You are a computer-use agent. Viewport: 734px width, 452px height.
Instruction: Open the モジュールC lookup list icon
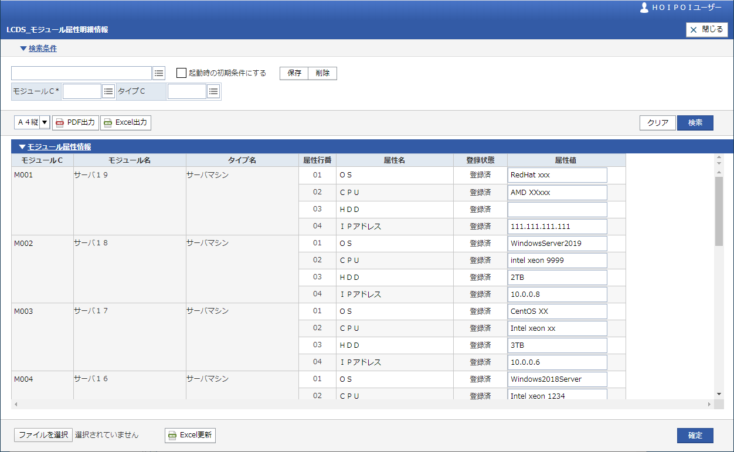108,91
